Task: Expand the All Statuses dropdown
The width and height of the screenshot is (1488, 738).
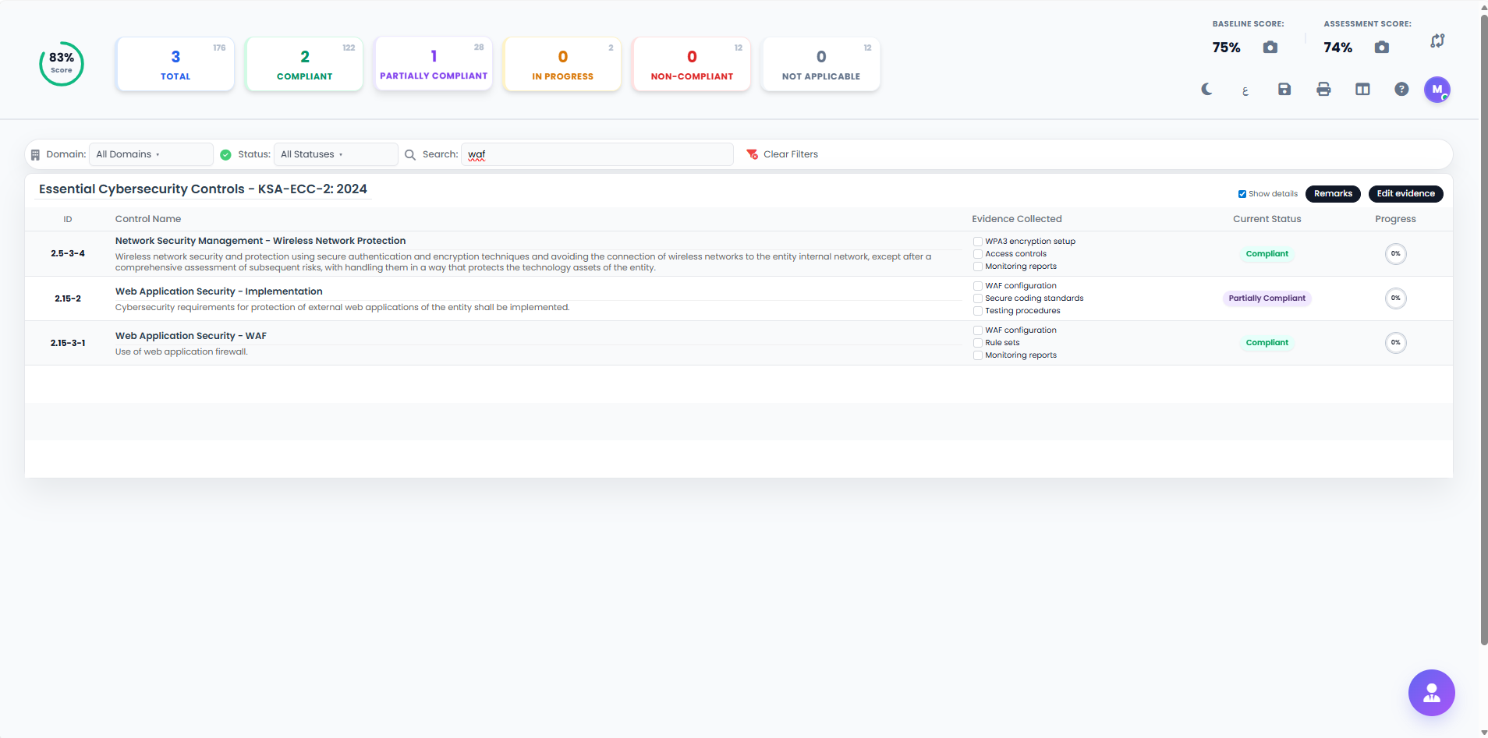Action: click(335, 154)
